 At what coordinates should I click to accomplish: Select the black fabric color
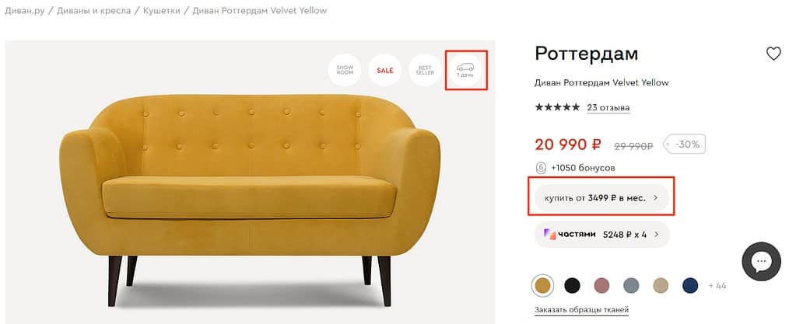572,285
